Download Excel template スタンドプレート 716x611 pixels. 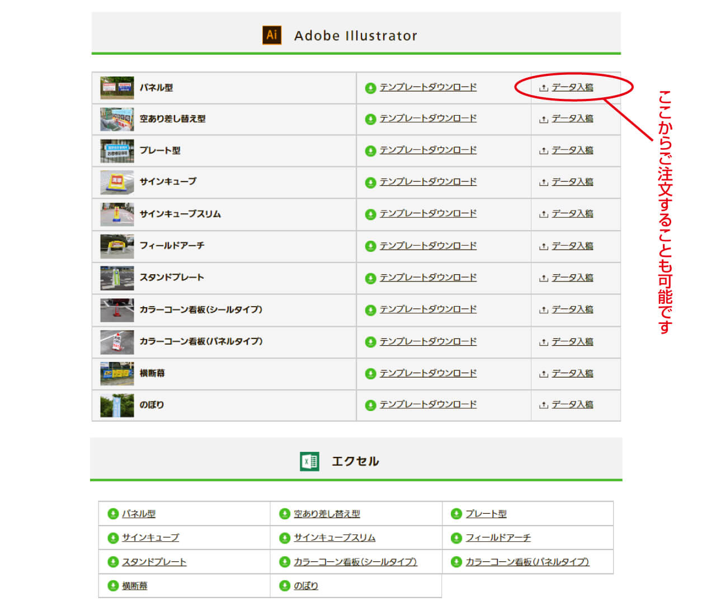pyautogui.click(x=154, y=562)
